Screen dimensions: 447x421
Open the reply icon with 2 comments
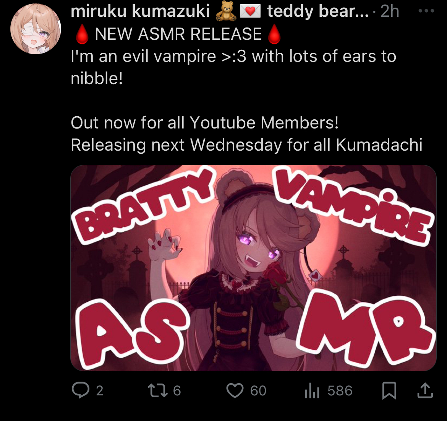coord(81,390)
